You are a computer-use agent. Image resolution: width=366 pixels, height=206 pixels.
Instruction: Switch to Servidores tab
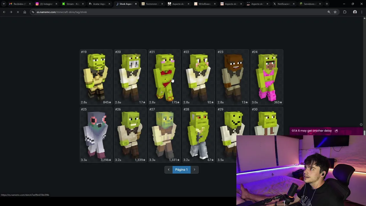pyautogui.click(x=310, y=4)
